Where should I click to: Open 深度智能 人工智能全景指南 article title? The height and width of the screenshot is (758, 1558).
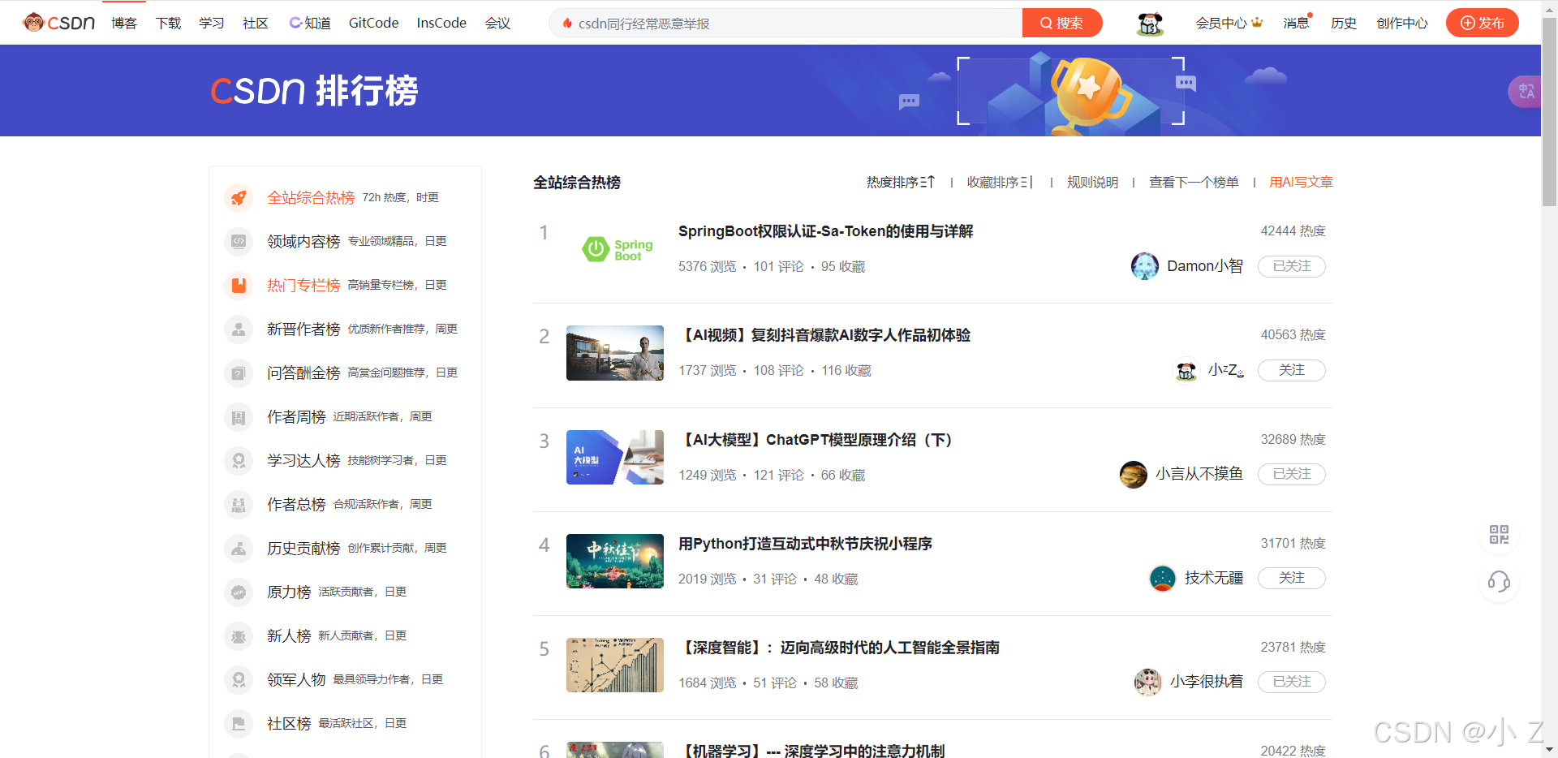839,648
